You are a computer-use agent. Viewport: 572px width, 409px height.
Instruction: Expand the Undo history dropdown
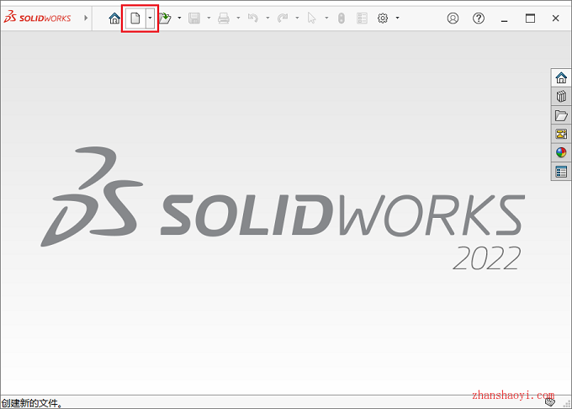pyautogui.click(x=267, y=18)
